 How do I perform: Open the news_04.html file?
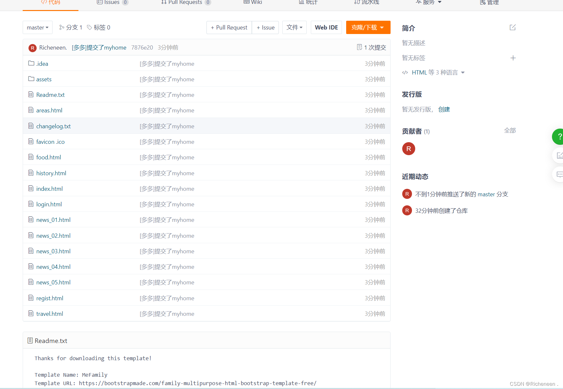tap(53, 267)
